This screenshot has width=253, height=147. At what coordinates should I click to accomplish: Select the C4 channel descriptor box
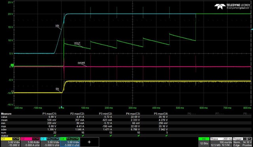(x=70, y=142)
